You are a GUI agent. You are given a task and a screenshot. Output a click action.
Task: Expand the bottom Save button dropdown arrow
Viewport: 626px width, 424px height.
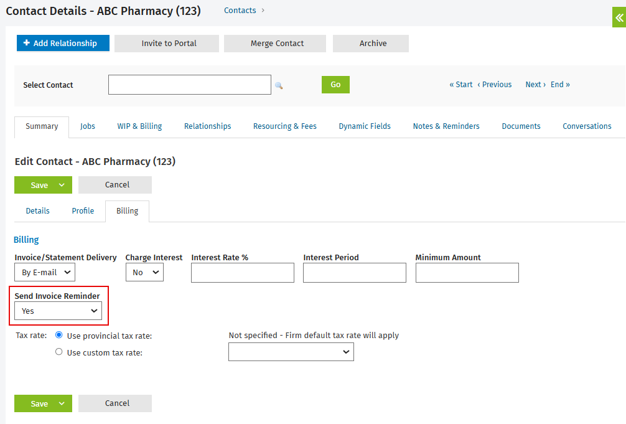click(x=62, y=403)
